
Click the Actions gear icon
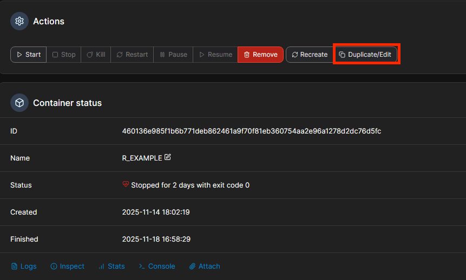[x=19, y=21]
